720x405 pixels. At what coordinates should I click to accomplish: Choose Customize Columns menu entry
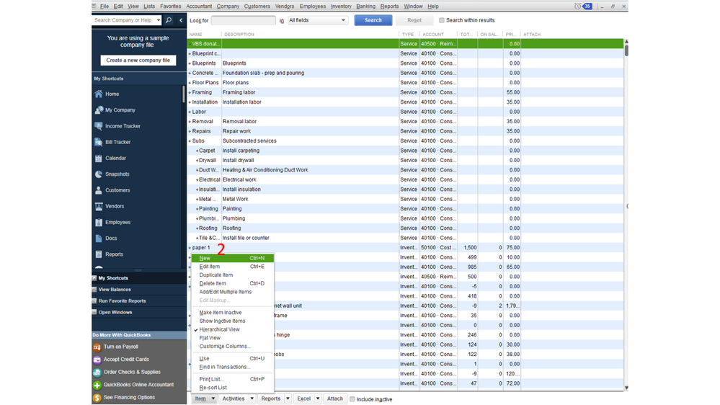(x=232, y=347)
